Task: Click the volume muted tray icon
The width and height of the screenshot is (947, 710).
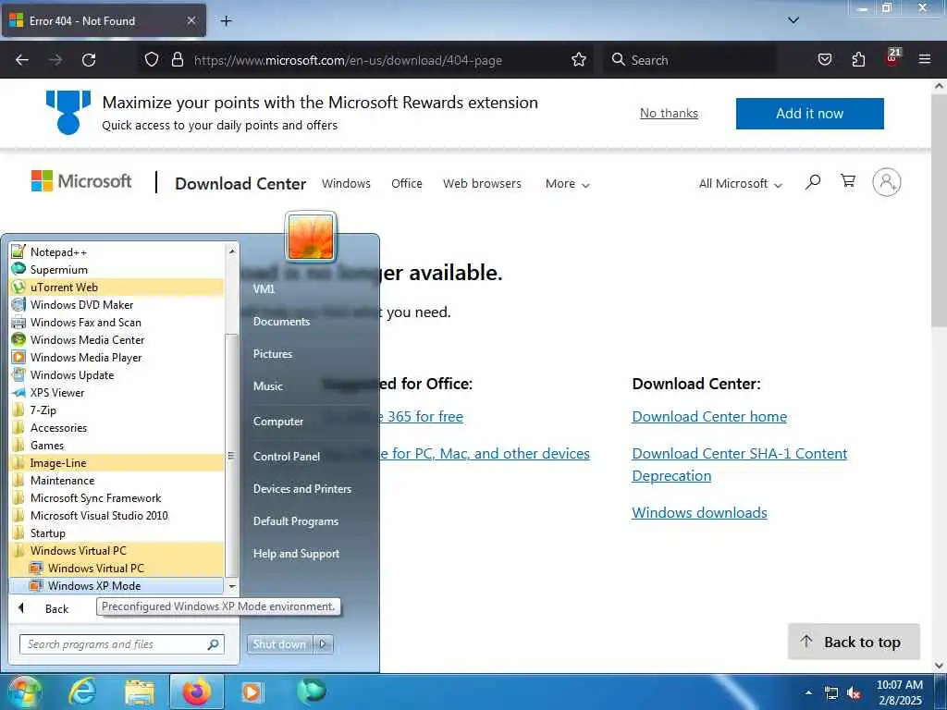Action: pyautogui.click(x=854, y=693)
